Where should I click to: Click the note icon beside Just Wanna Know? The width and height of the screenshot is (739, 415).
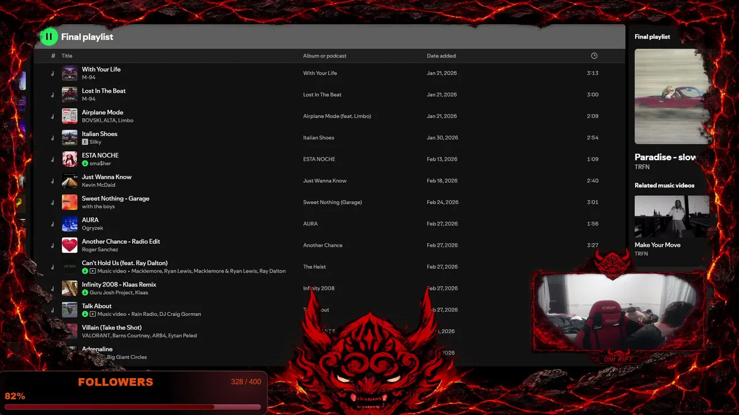pyautogui.click(x=53, y=181)
